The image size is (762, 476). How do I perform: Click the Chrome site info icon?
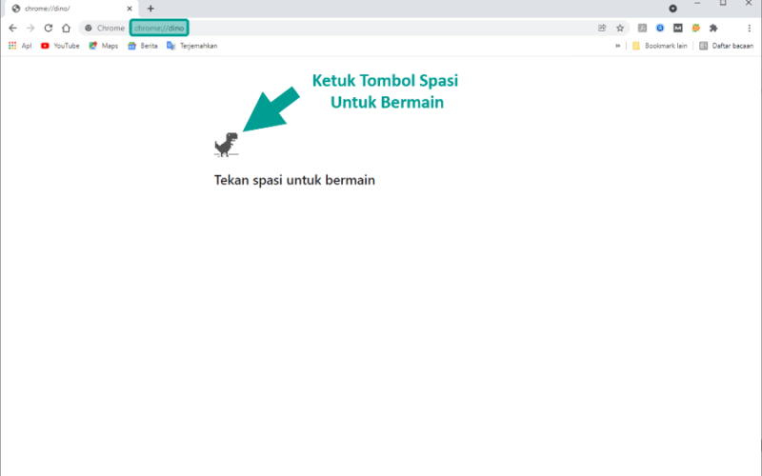pos(89,29)
